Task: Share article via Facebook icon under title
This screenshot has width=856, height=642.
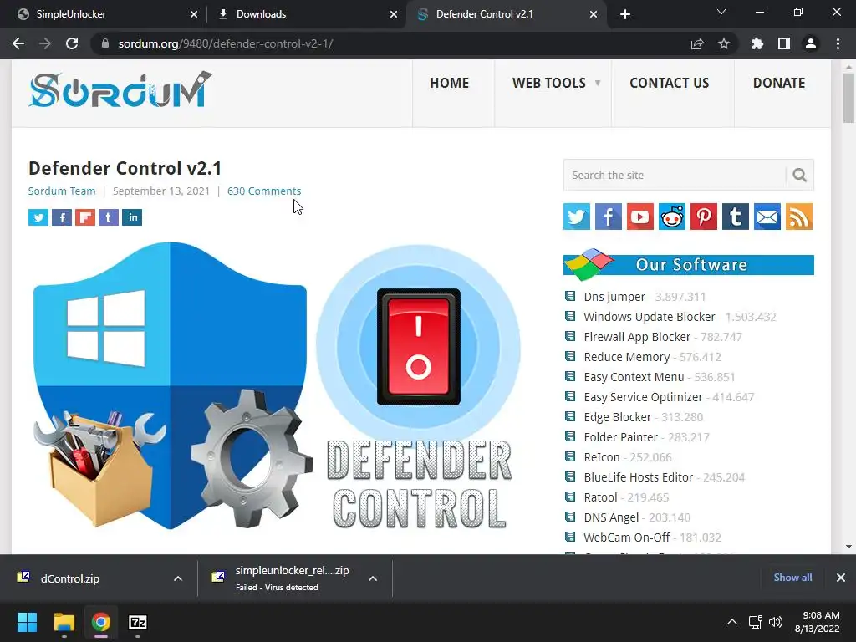Action: 62,217
